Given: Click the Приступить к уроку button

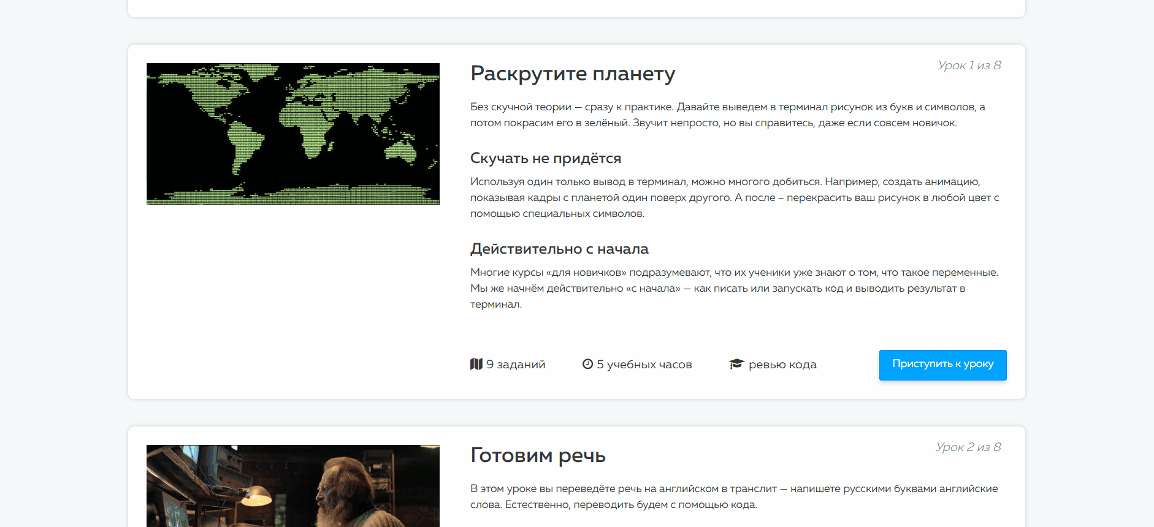Looking at the screenshot, I should [942, 365].
